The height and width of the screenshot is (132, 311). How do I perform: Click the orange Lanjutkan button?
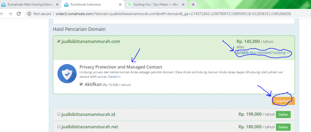(283, 101)
